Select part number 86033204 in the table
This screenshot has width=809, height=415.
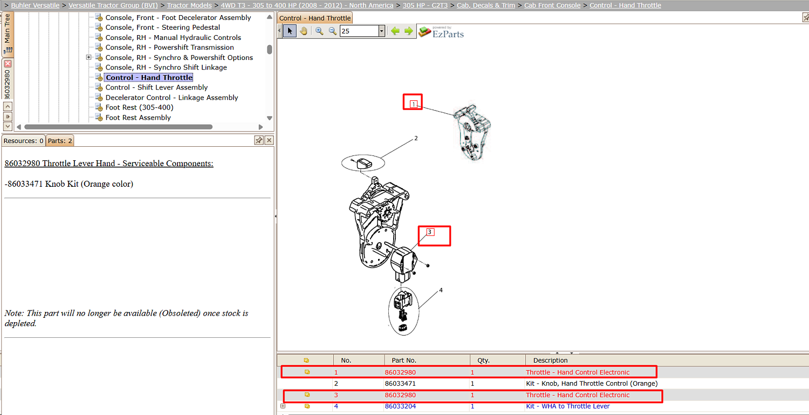click(400, 406)
